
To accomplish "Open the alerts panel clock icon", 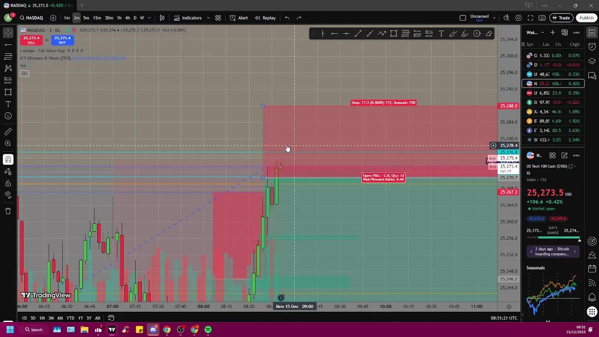I will (592, 47).
